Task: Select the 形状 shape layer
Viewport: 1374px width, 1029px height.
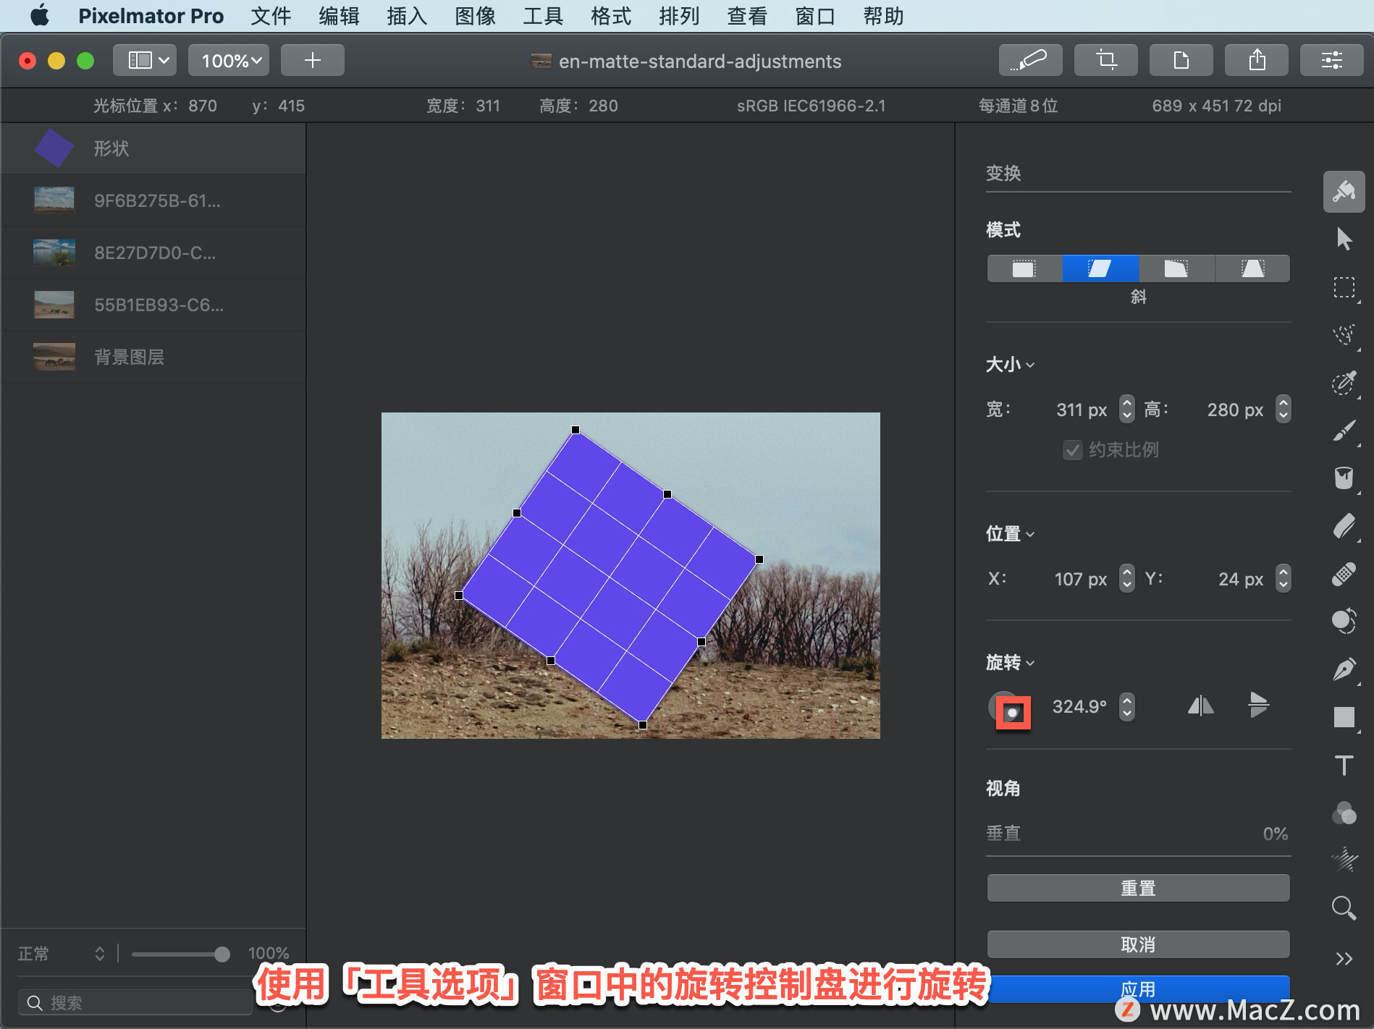Action: tap(153, 148)
